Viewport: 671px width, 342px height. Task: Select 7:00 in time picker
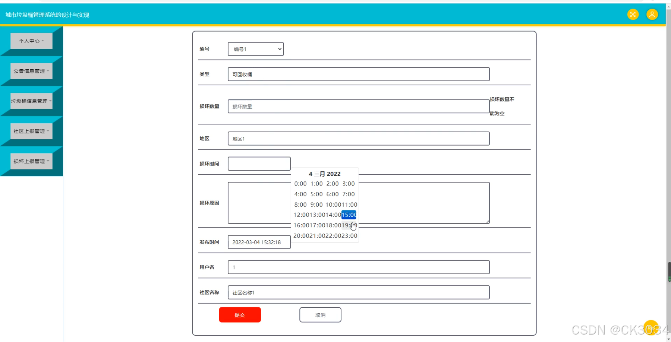coord(349,194)
